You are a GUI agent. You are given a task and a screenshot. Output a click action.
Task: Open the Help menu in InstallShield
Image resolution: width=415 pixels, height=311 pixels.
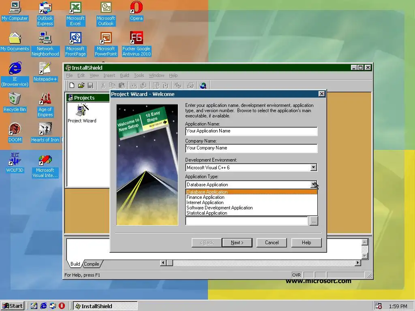click(173, 75)
